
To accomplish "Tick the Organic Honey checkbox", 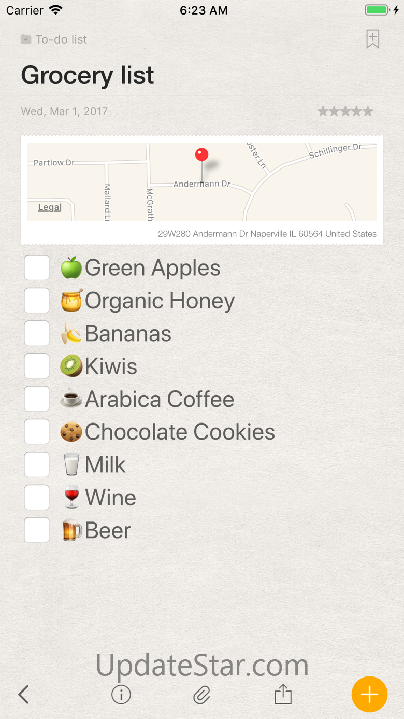I will pos(37,301).
